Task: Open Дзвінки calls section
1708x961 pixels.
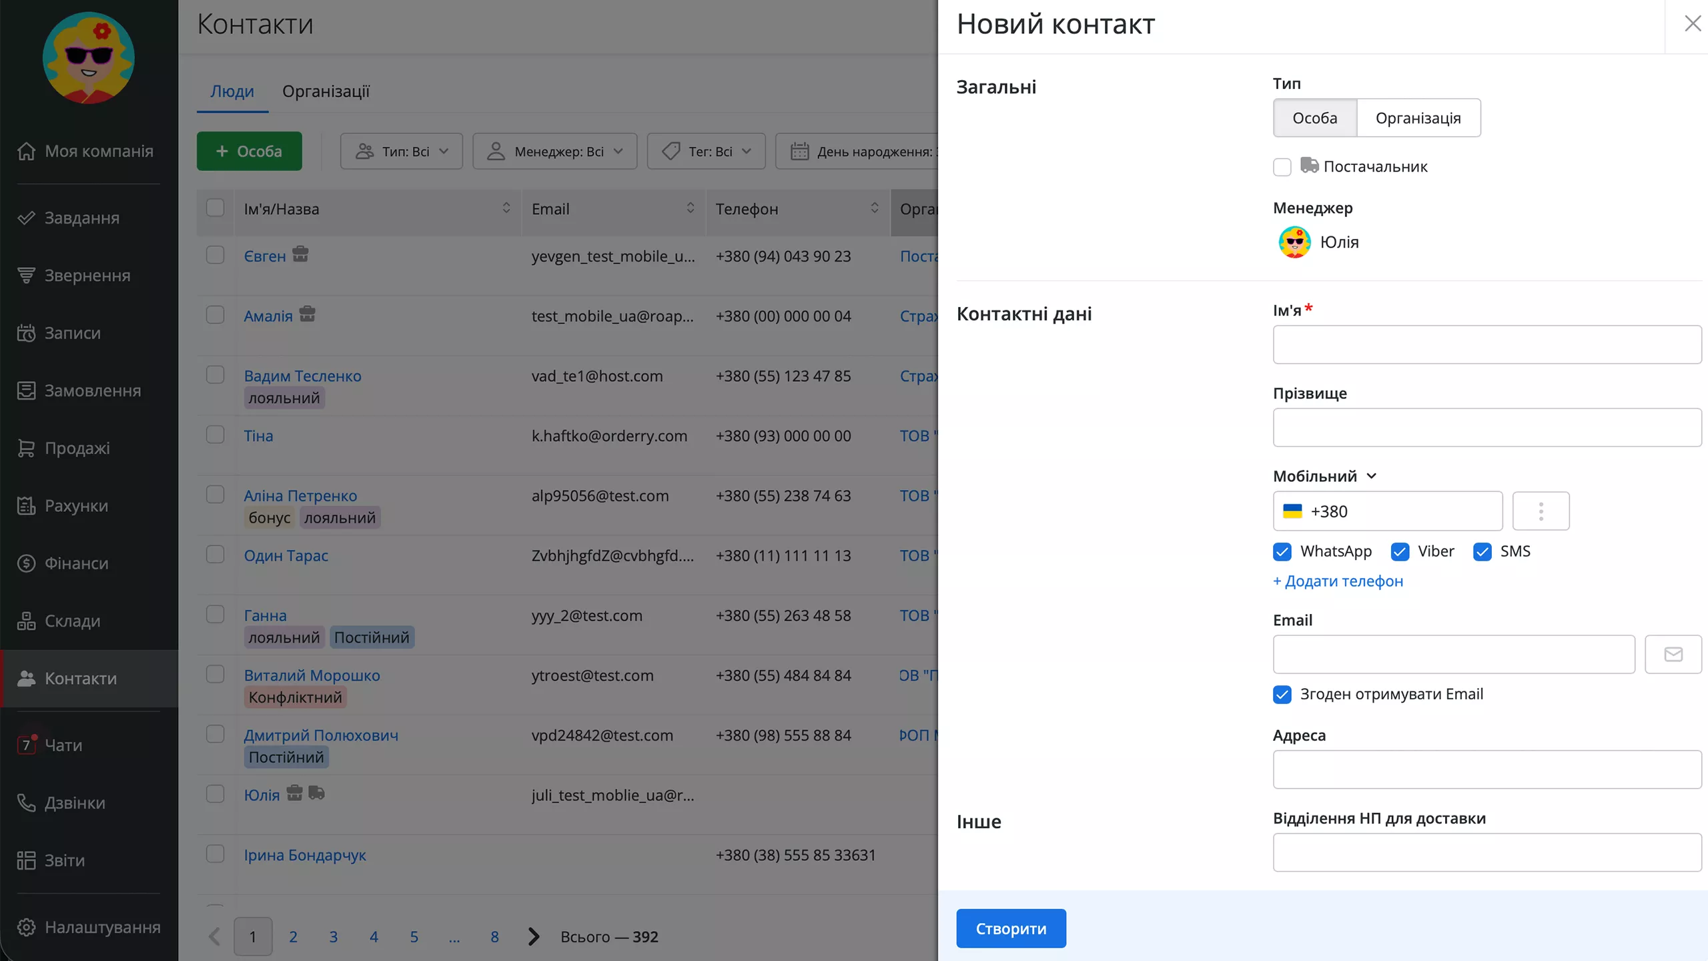Action: [75, 802]
